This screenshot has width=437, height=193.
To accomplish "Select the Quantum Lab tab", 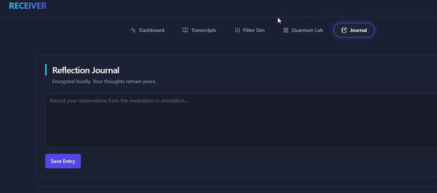I will 303,30.
